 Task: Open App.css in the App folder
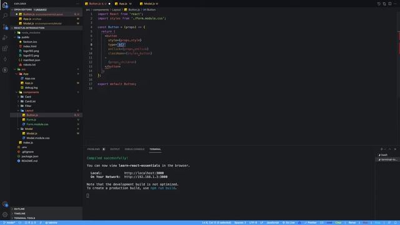pos(30,79)
